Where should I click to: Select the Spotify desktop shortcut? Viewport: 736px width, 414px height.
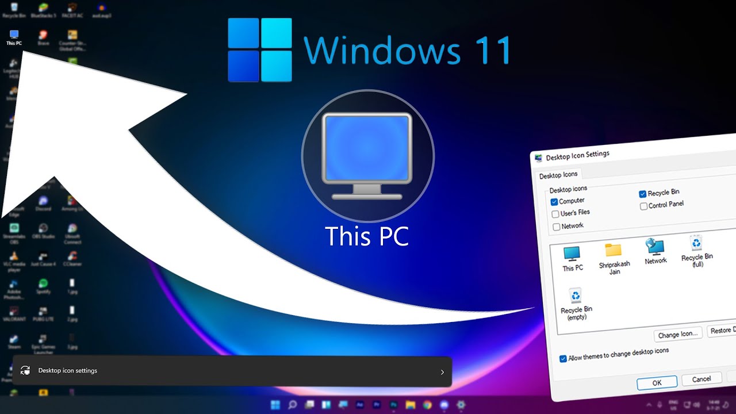coord(43,286)
